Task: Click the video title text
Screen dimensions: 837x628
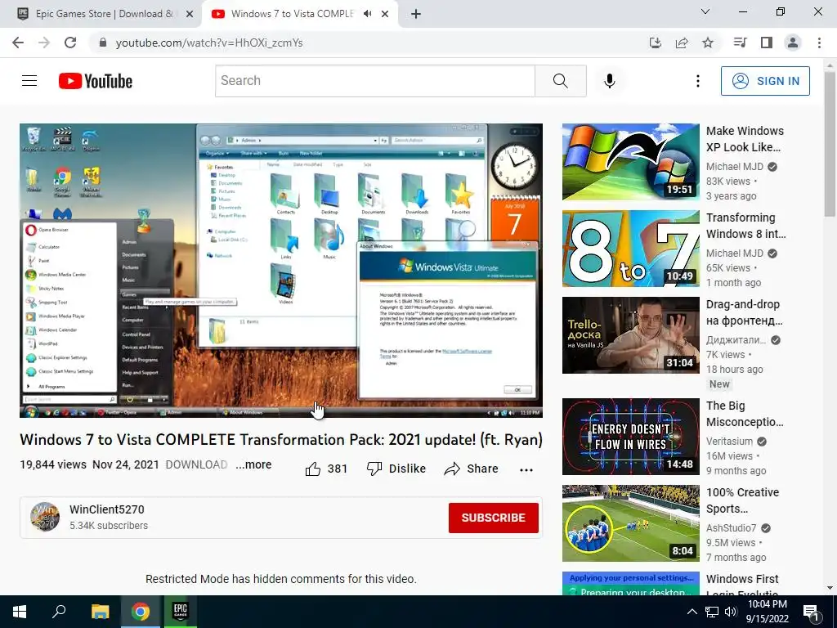Action: pos(281,439)
